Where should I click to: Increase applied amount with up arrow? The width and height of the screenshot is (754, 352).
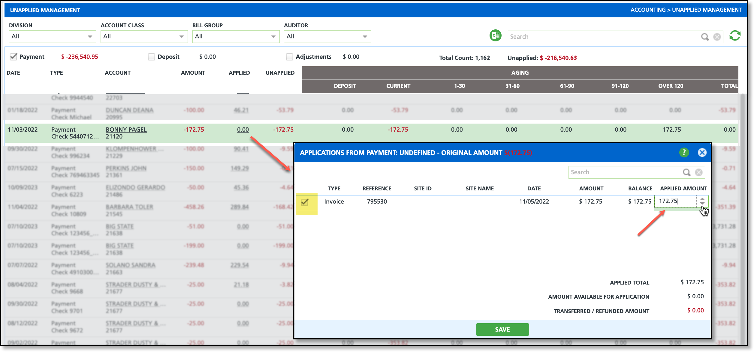[x=702, y=199]
